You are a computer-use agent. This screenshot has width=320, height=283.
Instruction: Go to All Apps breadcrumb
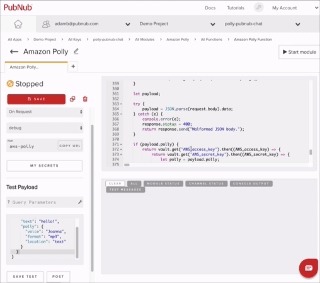14,39
